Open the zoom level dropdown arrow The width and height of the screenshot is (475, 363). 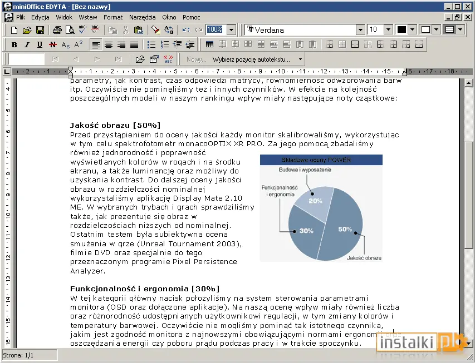(x=231, y=30)
